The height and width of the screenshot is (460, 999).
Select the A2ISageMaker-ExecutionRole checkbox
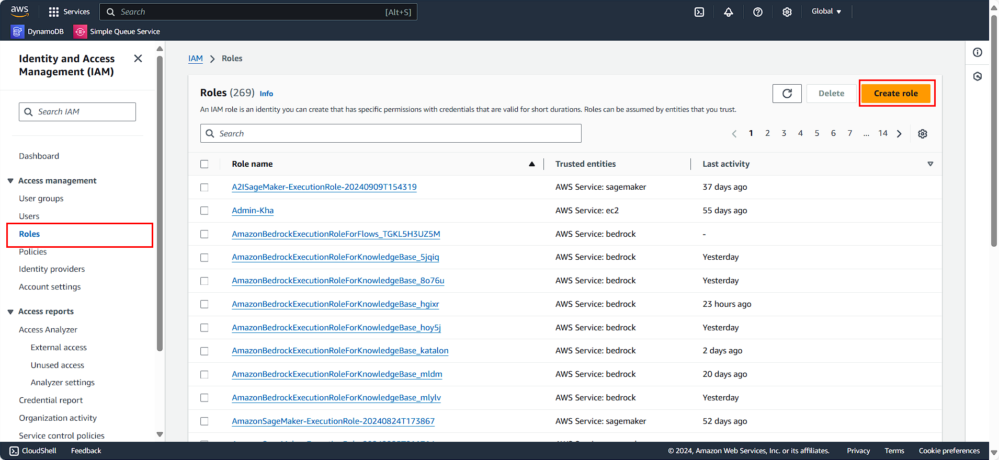click(205, 187)
